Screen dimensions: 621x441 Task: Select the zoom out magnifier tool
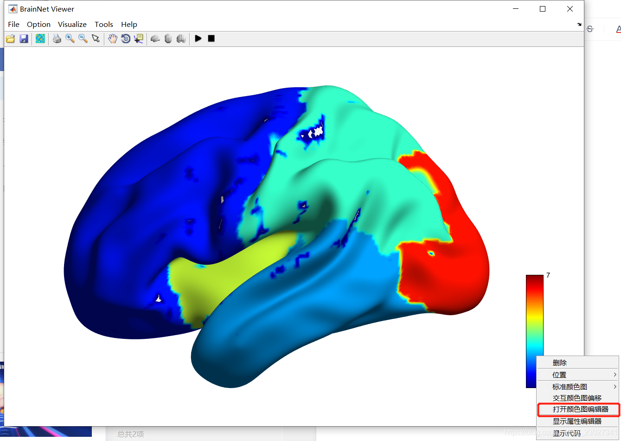pos(83,39)
